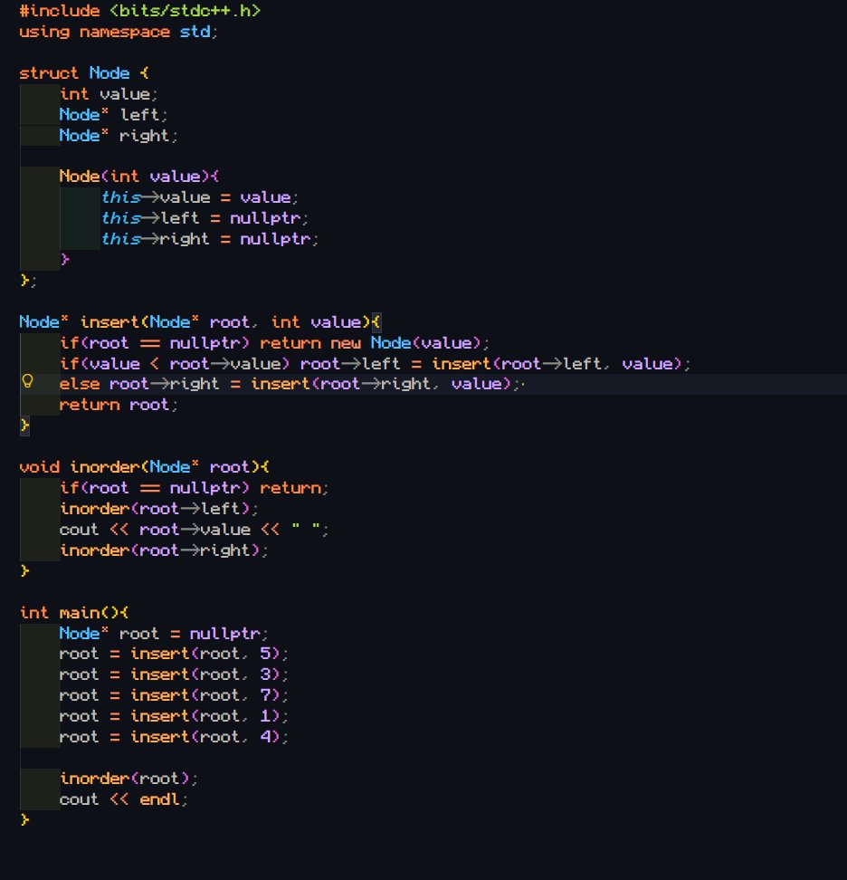Click the 'this->left = nullptr;' line
The image size is (847, 880).
click(205, 218)
